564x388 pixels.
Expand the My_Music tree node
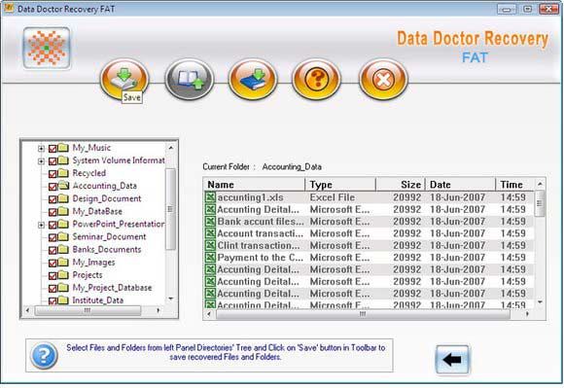(x=41, y=149)
